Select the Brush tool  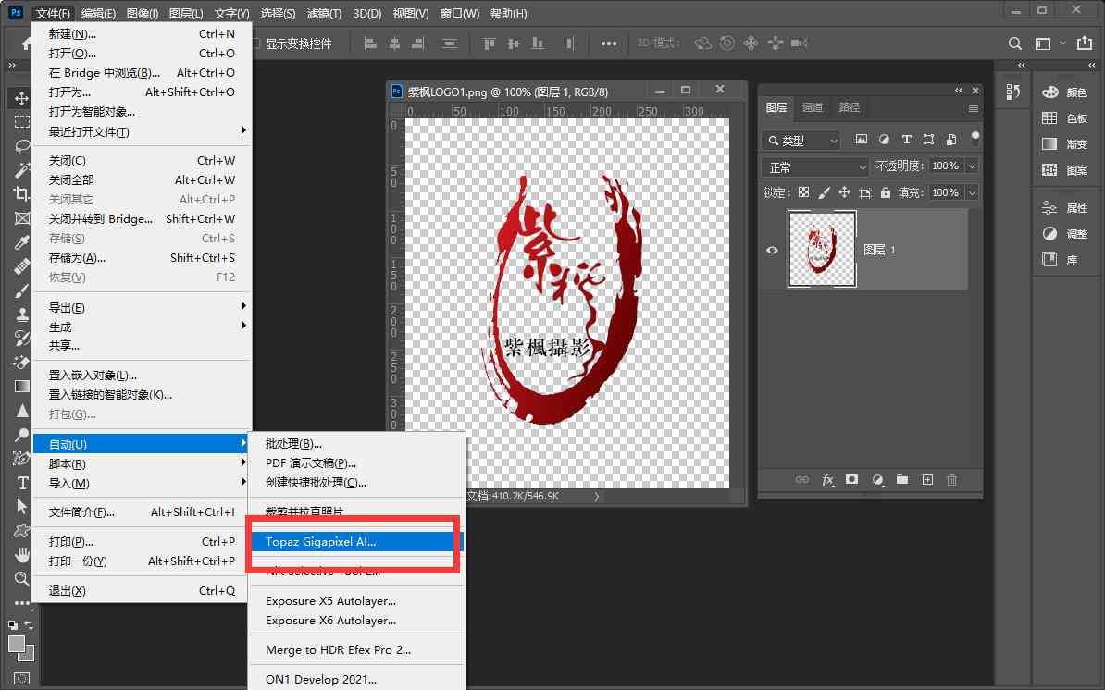click(x=22, y=290)
